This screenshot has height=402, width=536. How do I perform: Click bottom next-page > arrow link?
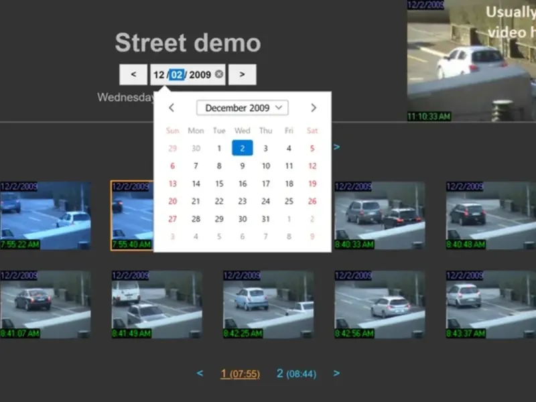(x=336, y=373)
